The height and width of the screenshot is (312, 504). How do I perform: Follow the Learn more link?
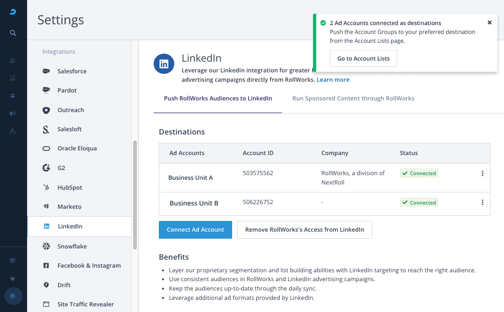tap(333, 80)
